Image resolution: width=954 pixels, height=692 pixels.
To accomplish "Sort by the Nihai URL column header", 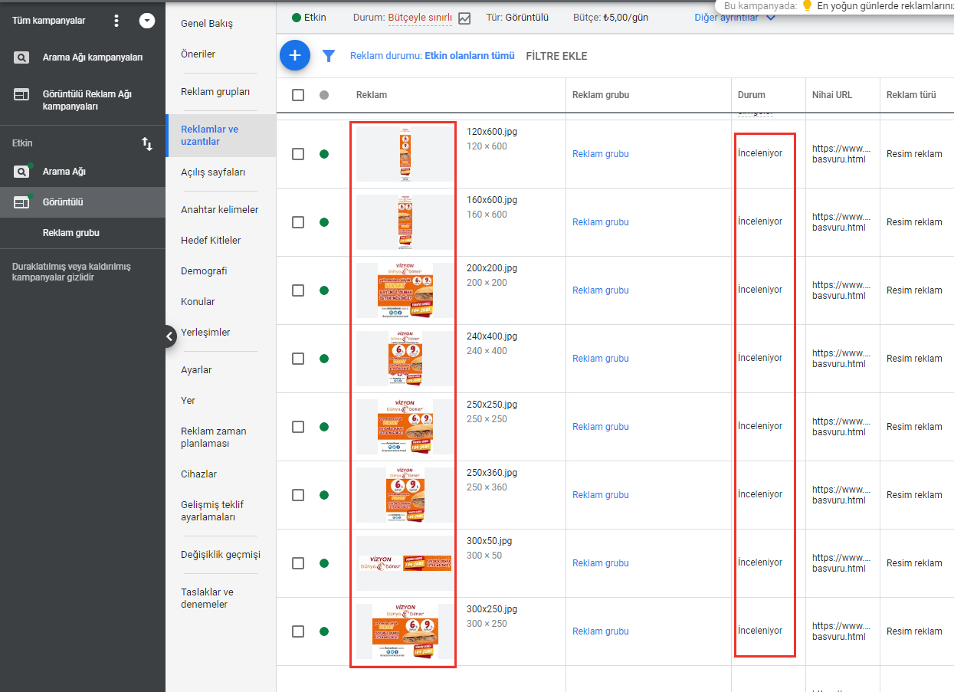I will (x=832, y=95).
